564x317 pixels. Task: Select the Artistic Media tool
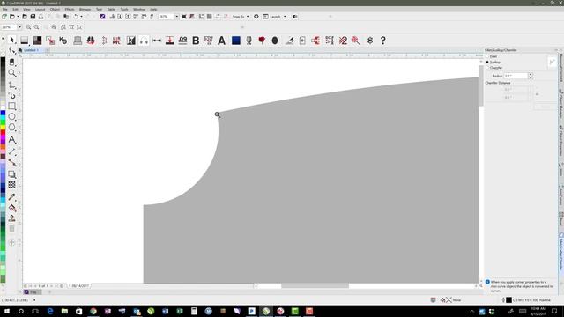click(11, 96)
